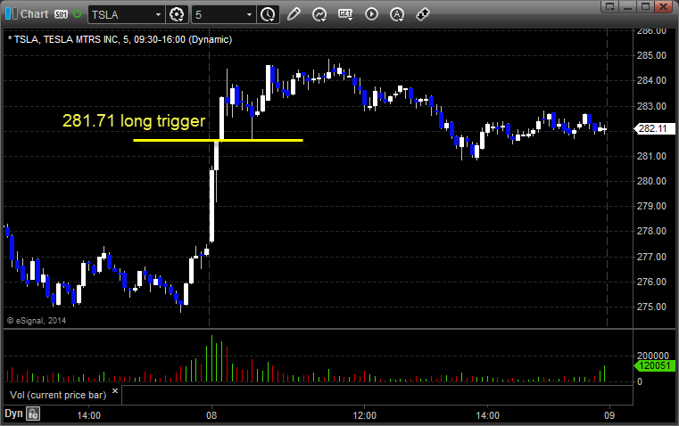Click the volume value tag 120051
Viewport: 679px width, 426px height.
click(654, 366)
